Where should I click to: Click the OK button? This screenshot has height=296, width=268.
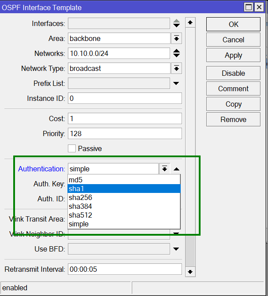(x=233, y=25)
